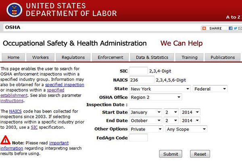Focus the FedAgn Code text box

pos(138,138)
